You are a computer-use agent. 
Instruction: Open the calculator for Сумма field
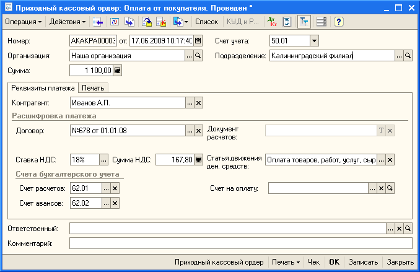click(x=117, y=71)
